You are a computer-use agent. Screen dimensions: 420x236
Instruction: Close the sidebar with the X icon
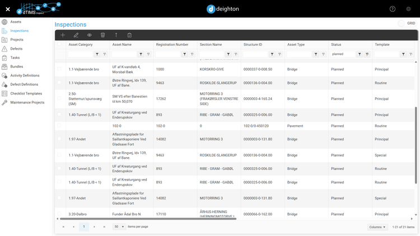pos(8,9)
